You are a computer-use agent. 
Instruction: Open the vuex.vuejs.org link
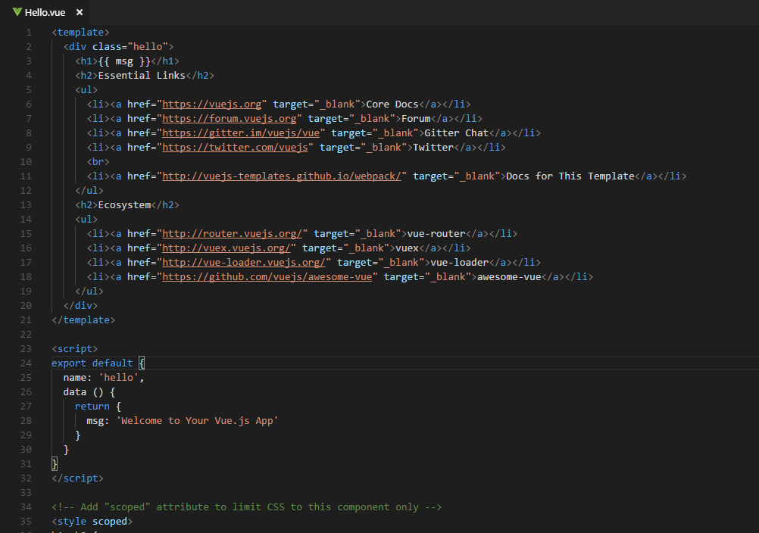226,248
